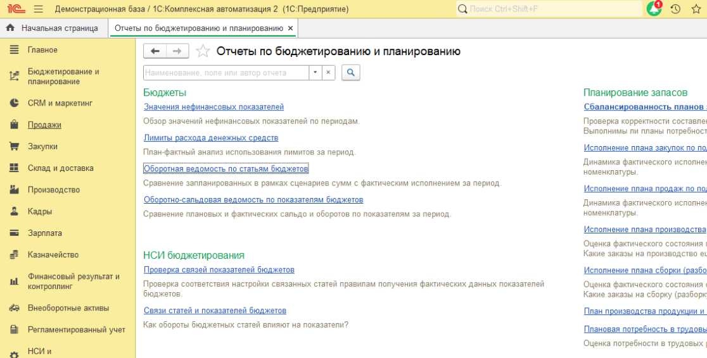
Task: Open Оборотно-сальдовая ведомость по показателям бюджетов
Action: coord(253,199)
